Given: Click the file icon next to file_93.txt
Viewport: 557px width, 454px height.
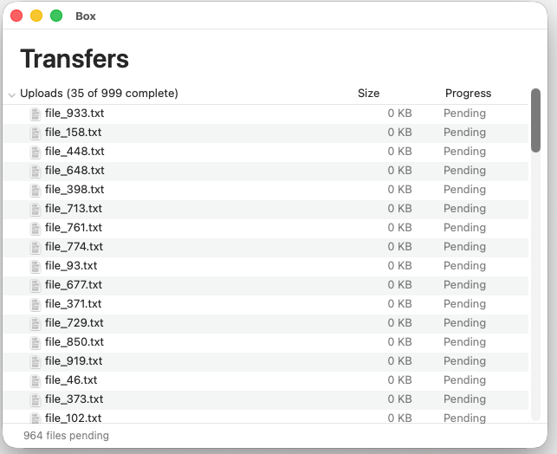Looking at the screenshot, I should coord(36,267).
